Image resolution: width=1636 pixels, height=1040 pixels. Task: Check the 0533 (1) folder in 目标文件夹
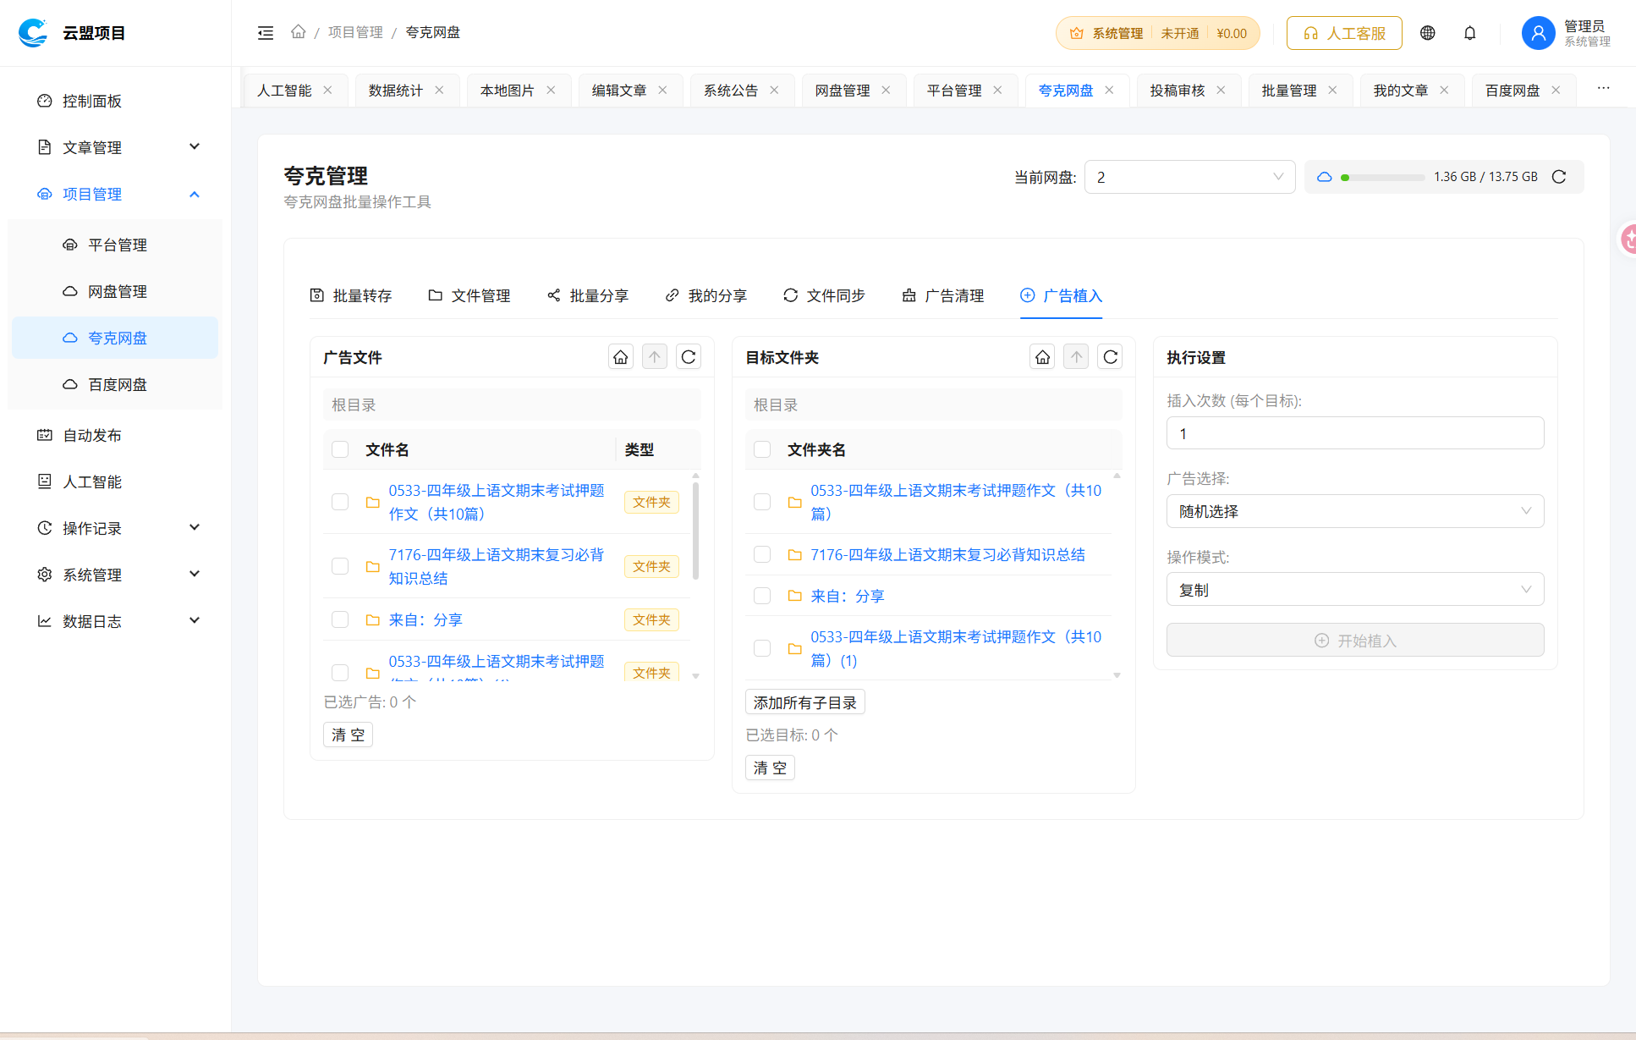click(x=762, y=648)
